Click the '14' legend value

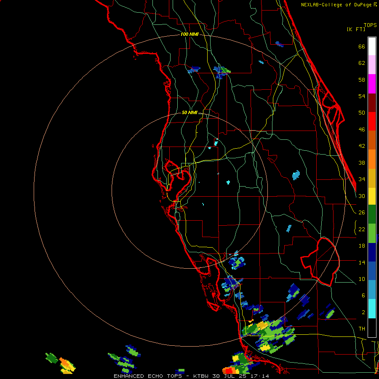click(x=362, y=262)
